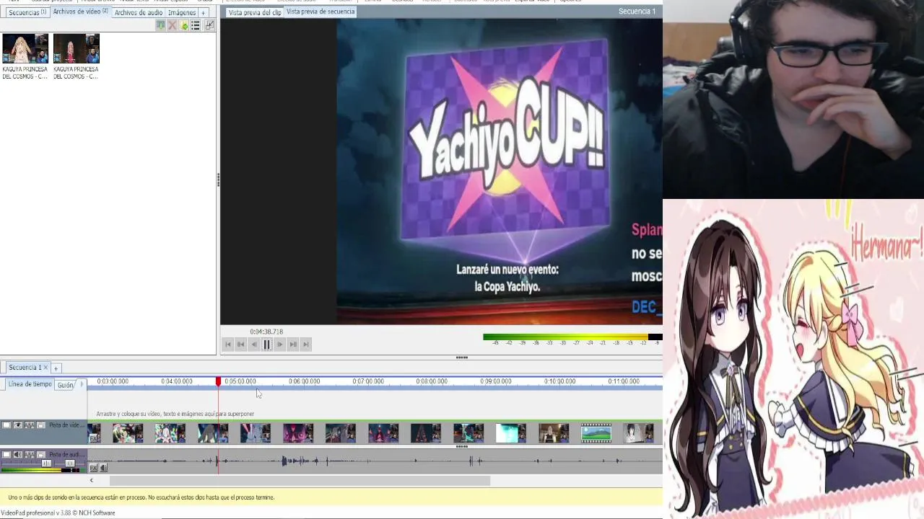Place selected clip on the sequence
The image size is (924, 519).
[x=161, y=25]
